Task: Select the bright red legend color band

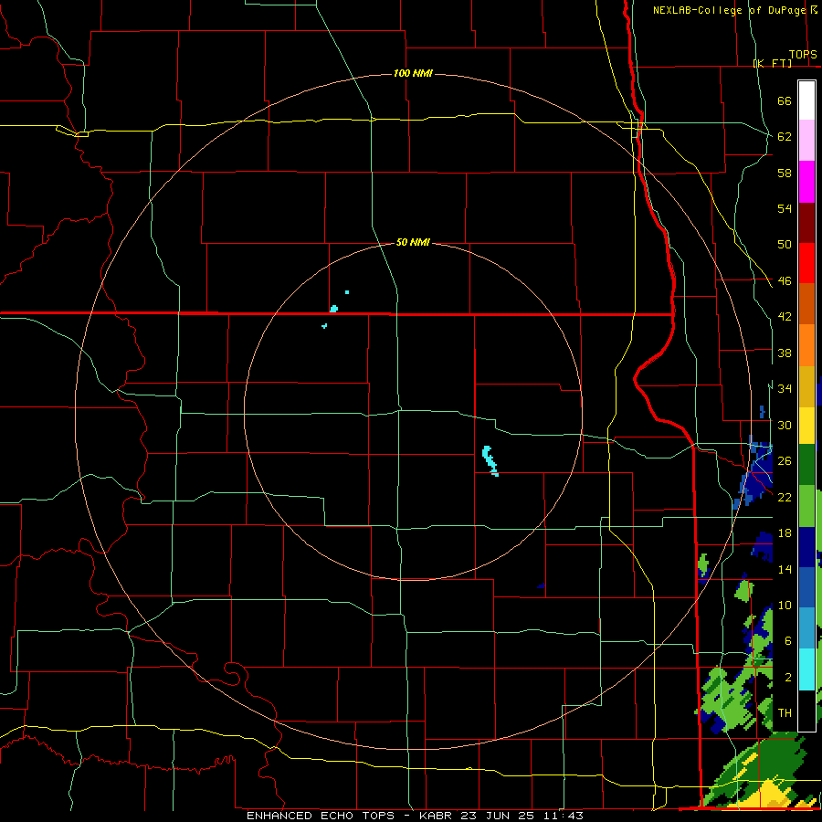Action: [x=806, y=263]
